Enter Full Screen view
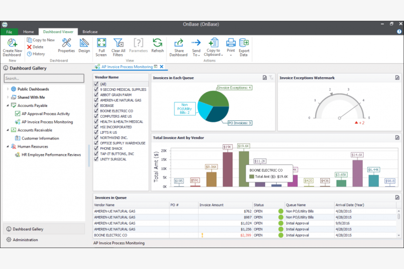 [101, 47]
